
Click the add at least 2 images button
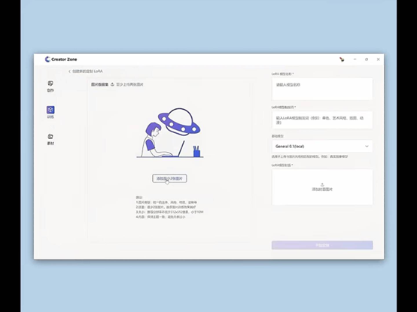(169, 178)
